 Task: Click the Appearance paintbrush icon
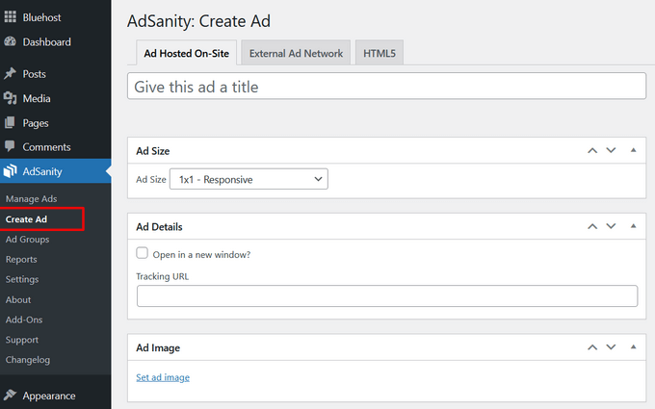(11, 396)
